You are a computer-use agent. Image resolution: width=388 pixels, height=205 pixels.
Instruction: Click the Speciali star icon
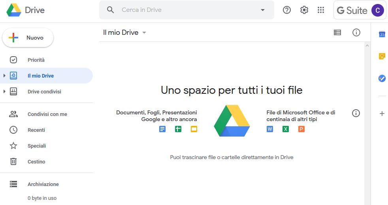click(x=13, y=146)
